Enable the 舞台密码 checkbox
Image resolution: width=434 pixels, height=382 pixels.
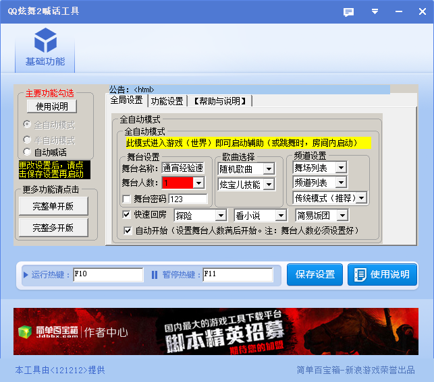coord(126,199)
